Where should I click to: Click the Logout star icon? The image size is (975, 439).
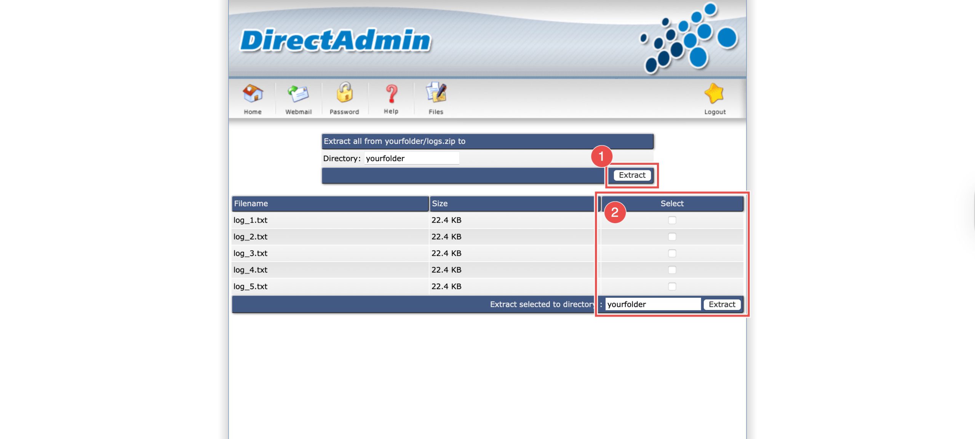[714, 93]
